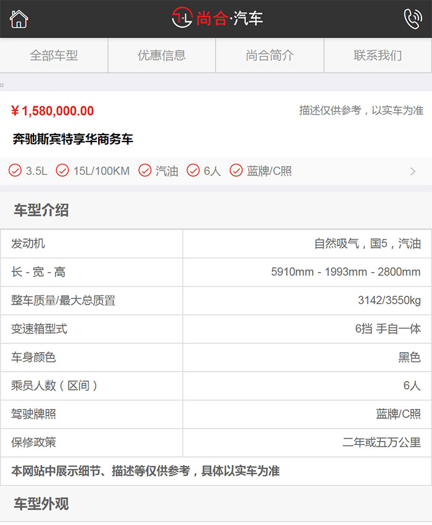This screenshot has height=525, width=432.
Task: Click the checkmark icon beside 6人
Action: pyautogui.click(x=193, y=170)
